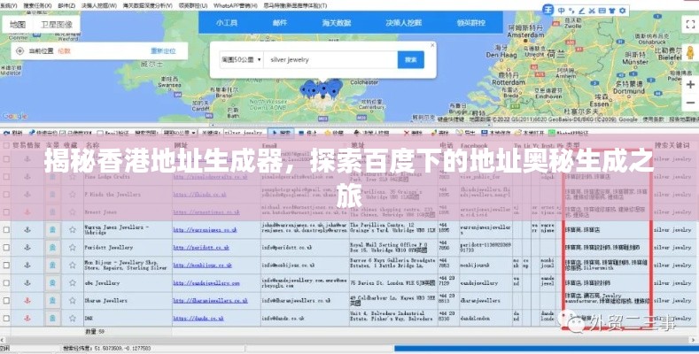Open the 周围50公里 radius dropdown in search box
699x354 pixels.
pyautogui.click(x=241, y=59)
